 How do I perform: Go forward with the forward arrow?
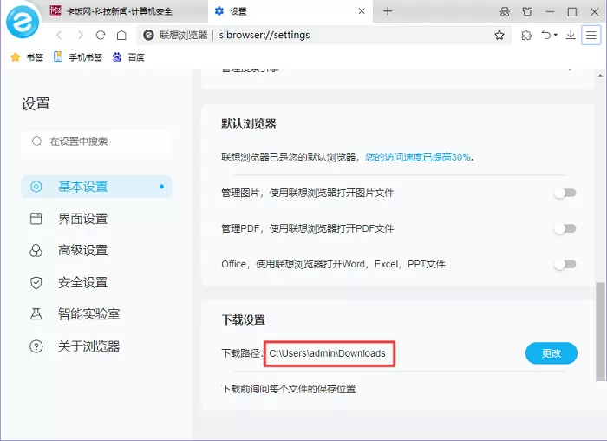pyautogui.click(x=80, y=36)
